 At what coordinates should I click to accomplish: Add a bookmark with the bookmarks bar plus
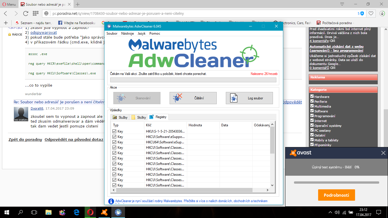click(6, 23)
